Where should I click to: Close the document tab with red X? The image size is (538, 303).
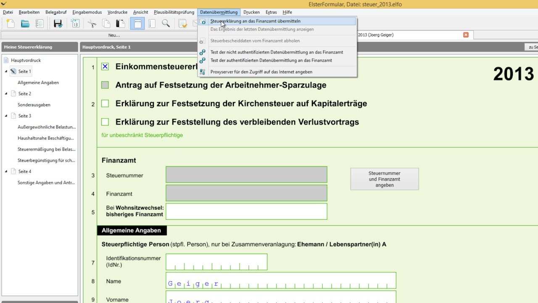466,35
